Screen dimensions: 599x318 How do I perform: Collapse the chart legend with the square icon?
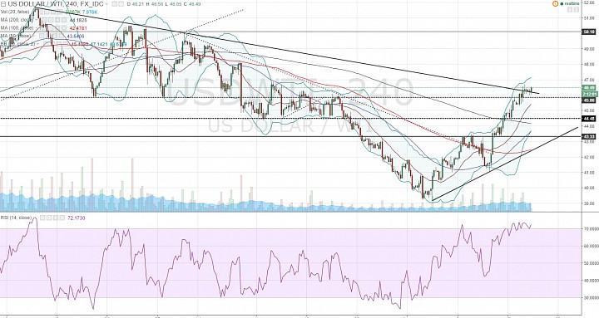click(3, 4)
